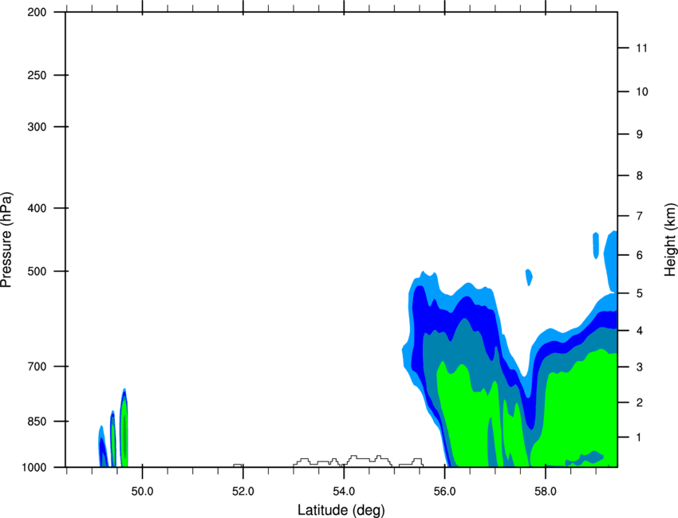Click the 1000 pressure tick label
The image size is (678, 518).
(34, 468)
